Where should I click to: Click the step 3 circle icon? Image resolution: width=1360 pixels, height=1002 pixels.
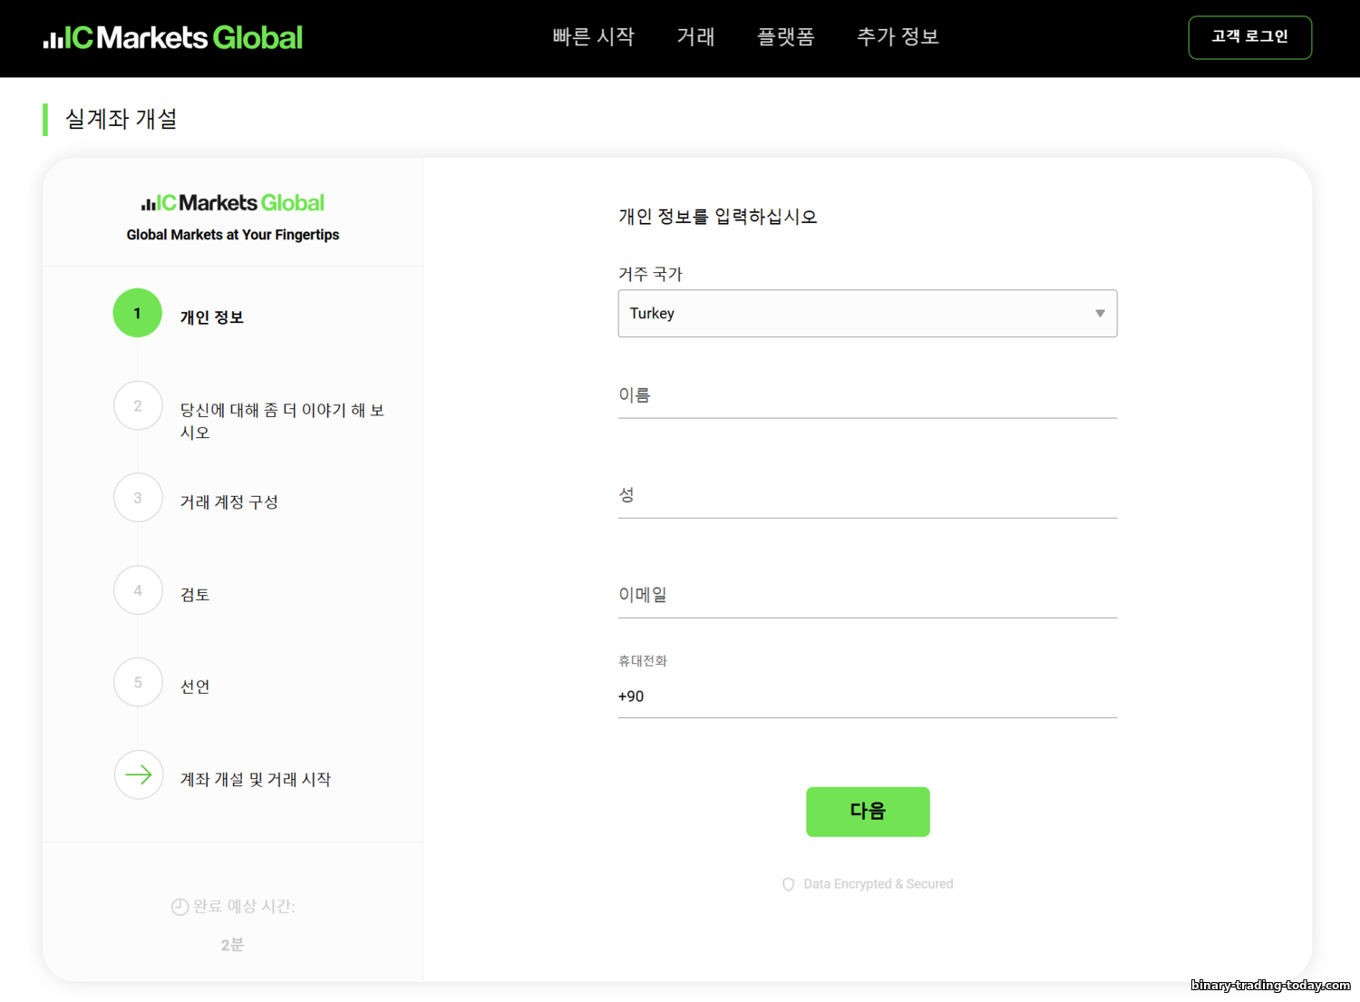coord(138,498)
